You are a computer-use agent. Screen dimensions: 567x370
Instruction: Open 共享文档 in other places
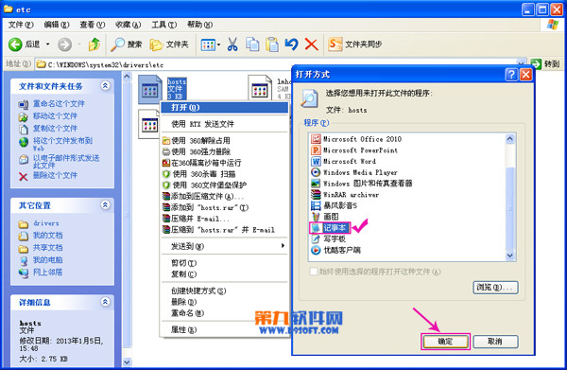coord(48,248)
